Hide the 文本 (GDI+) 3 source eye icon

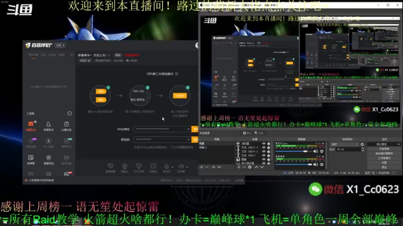263,147
